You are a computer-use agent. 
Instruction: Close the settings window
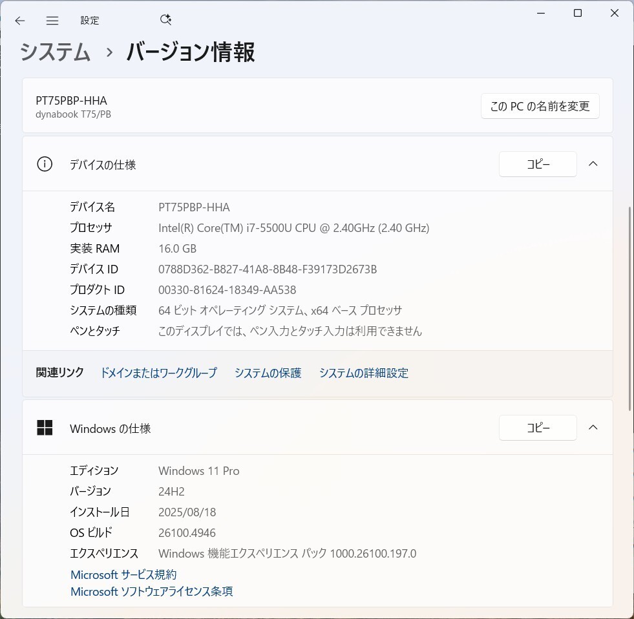pos(615,14)
